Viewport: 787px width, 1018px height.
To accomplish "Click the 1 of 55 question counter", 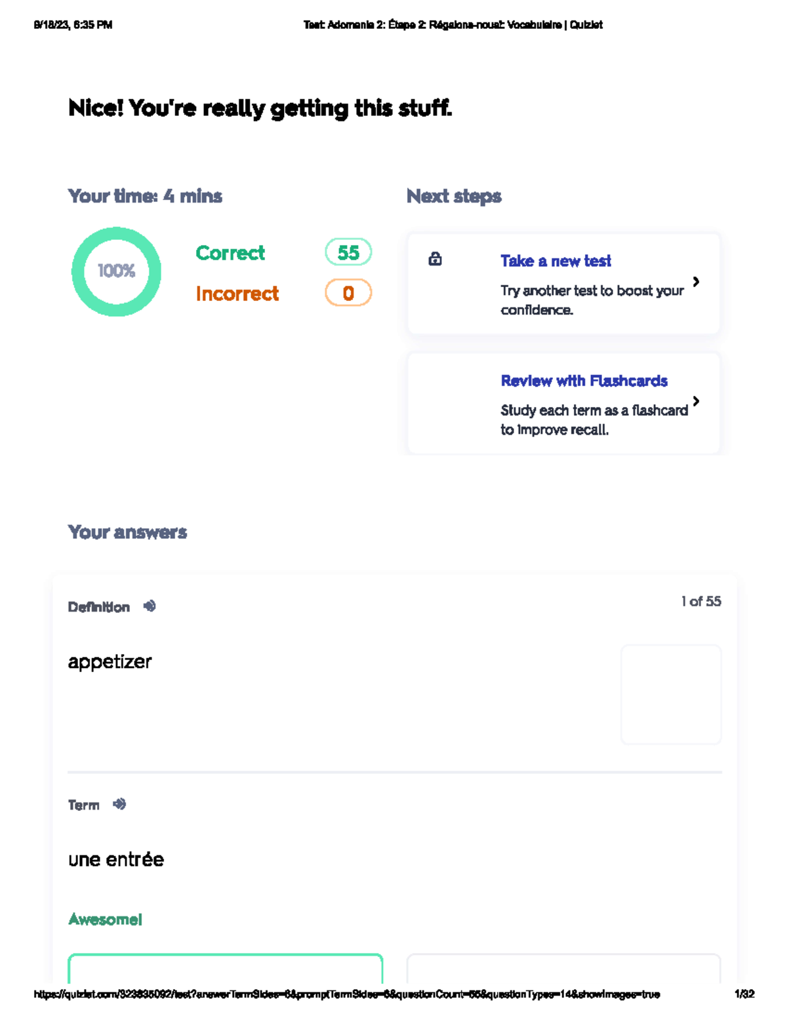I will [x=701, y=601].
